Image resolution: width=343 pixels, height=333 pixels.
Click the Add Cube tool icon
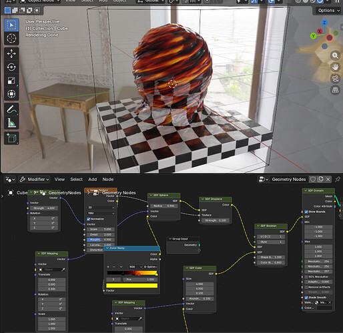click(11, 138)
